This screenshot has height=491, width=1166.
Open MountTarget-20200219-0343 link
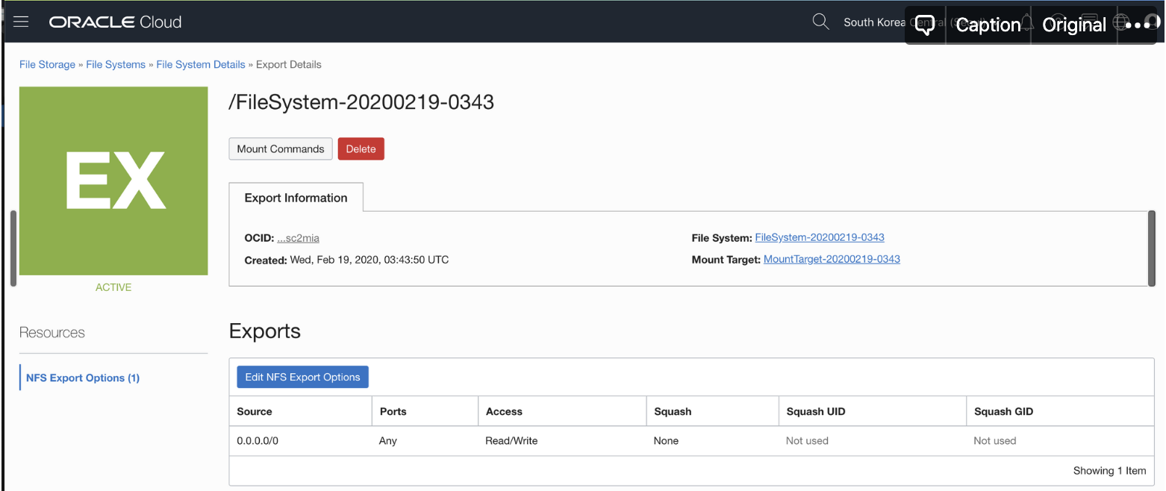point(832,259)
